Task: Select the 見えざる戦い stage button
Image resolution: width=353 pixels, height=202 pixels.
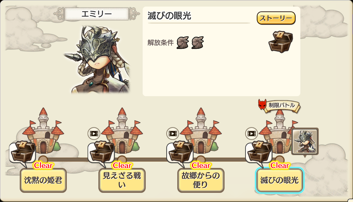Action: [122, 180]
